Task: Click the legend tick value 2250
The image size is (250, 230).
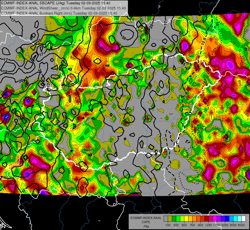Action: point(225,225)
